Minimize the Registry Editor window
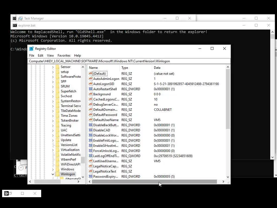 tap(200, 48)
